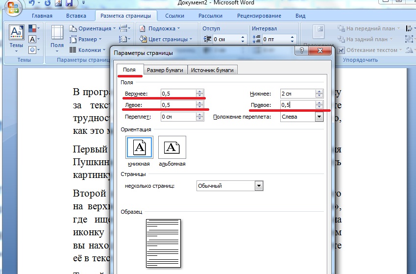Select the Разметка страницы ribbon tab
Image resolution: width=416 pixels, height=274 pixels.
click(125, 16)
